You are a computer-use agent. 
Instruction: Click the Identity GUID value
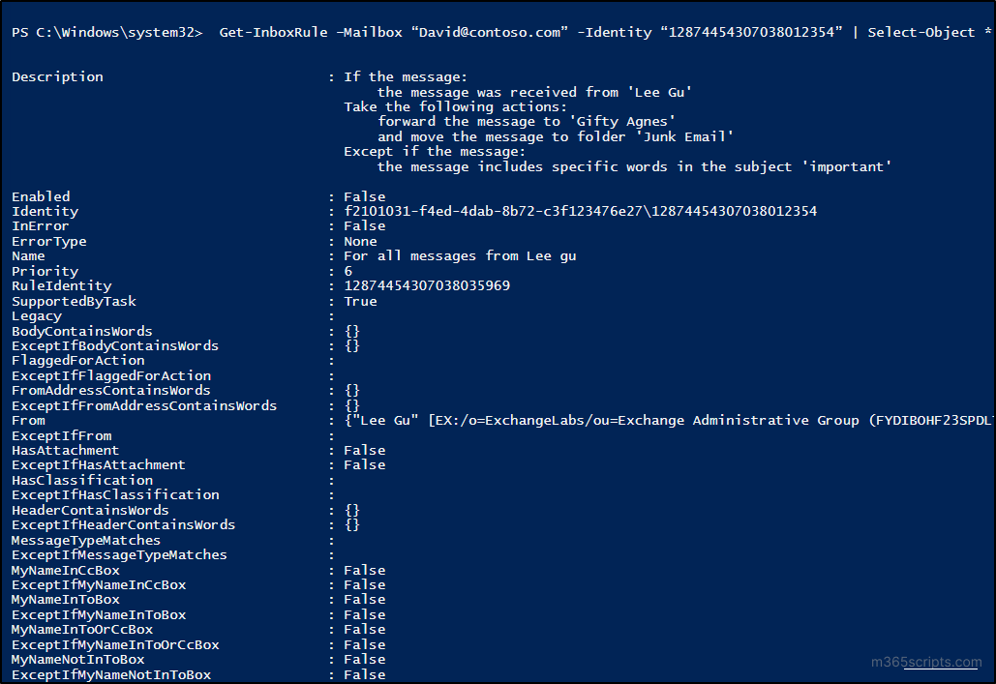pos(580,211)
